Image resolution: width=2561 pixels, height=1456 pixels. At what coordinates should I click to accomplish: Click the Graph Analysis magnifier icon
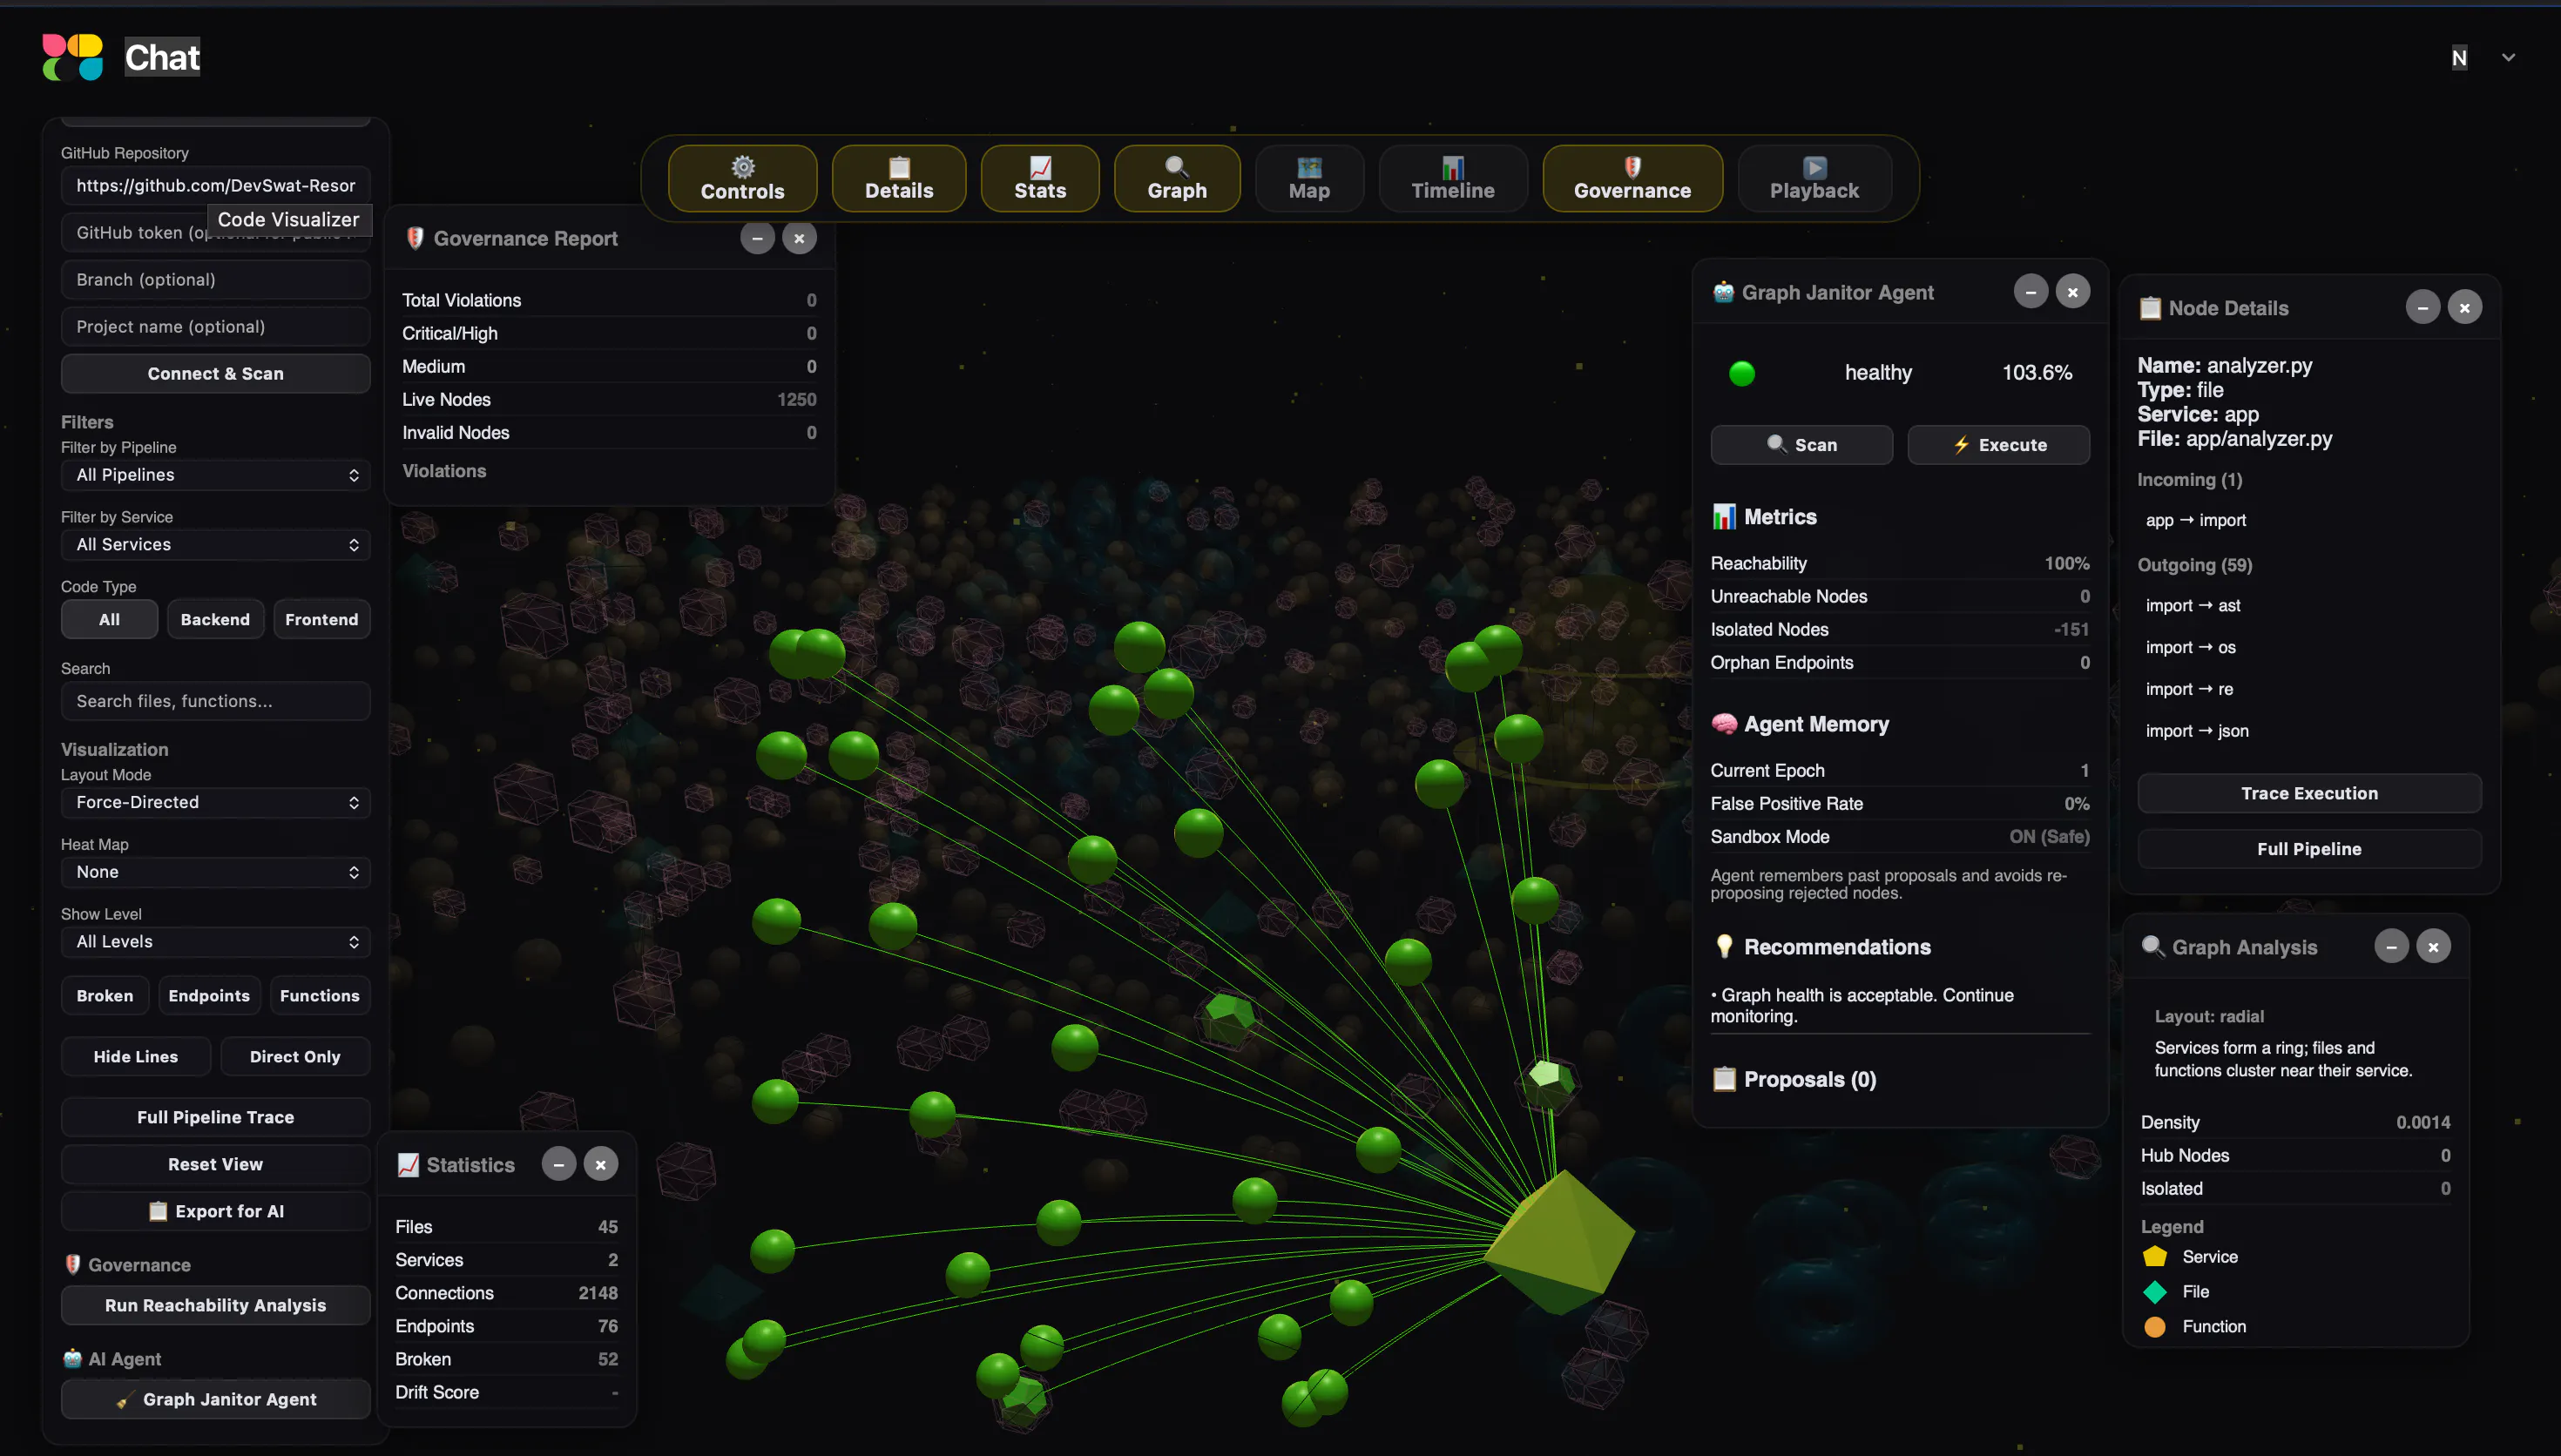point(2152,946)
